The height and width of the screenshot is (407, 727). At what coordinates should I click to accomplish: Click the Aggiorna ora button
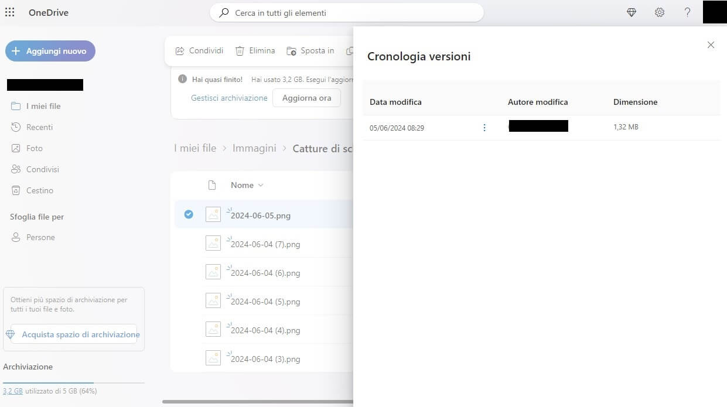[x=306, y=98]
